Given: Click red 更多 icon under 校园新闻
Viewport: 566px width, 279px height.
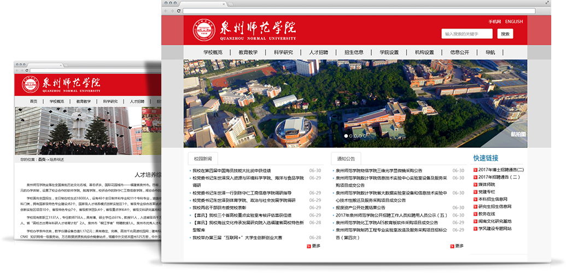Looking at the screenshot, I should pyautogui.click(x=309, y=246).
